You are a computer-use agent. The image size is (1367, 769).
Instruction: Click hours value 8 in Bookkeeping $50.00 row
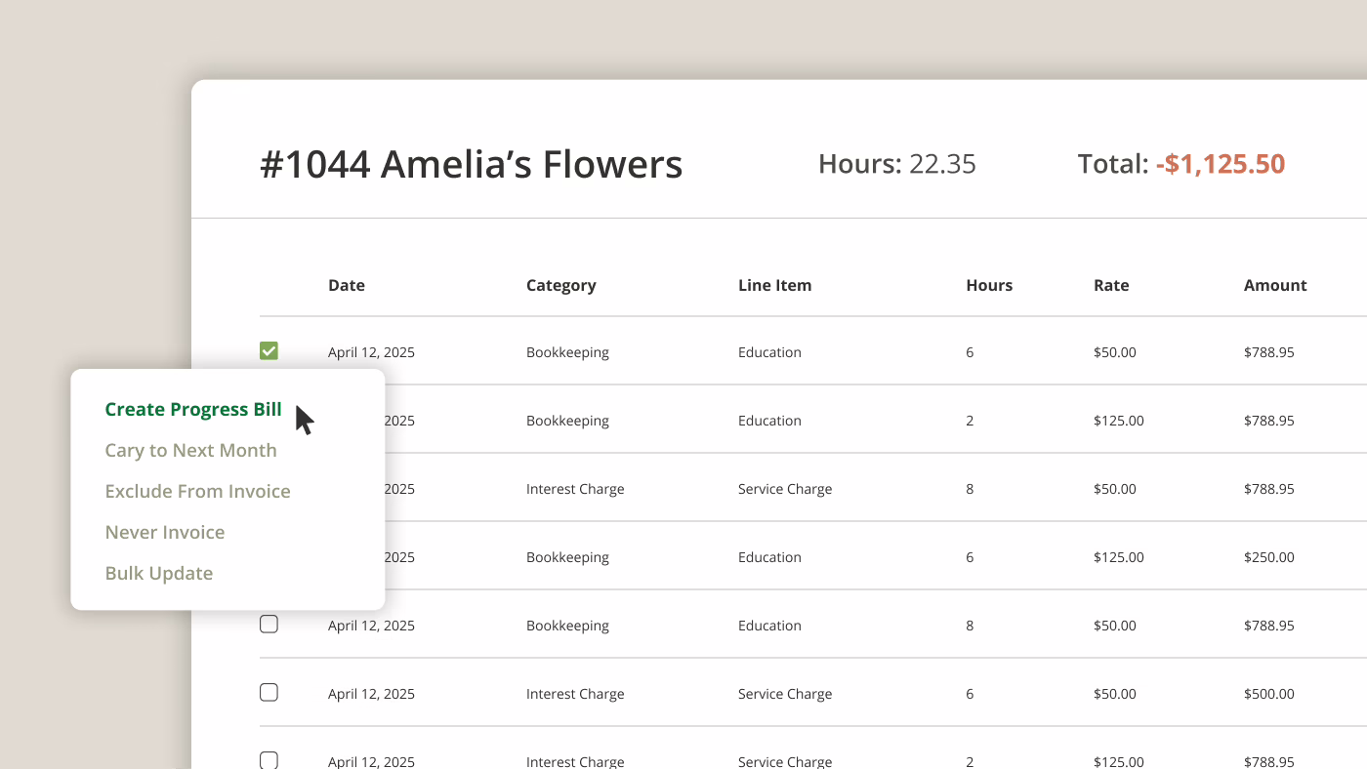[970, 626]
